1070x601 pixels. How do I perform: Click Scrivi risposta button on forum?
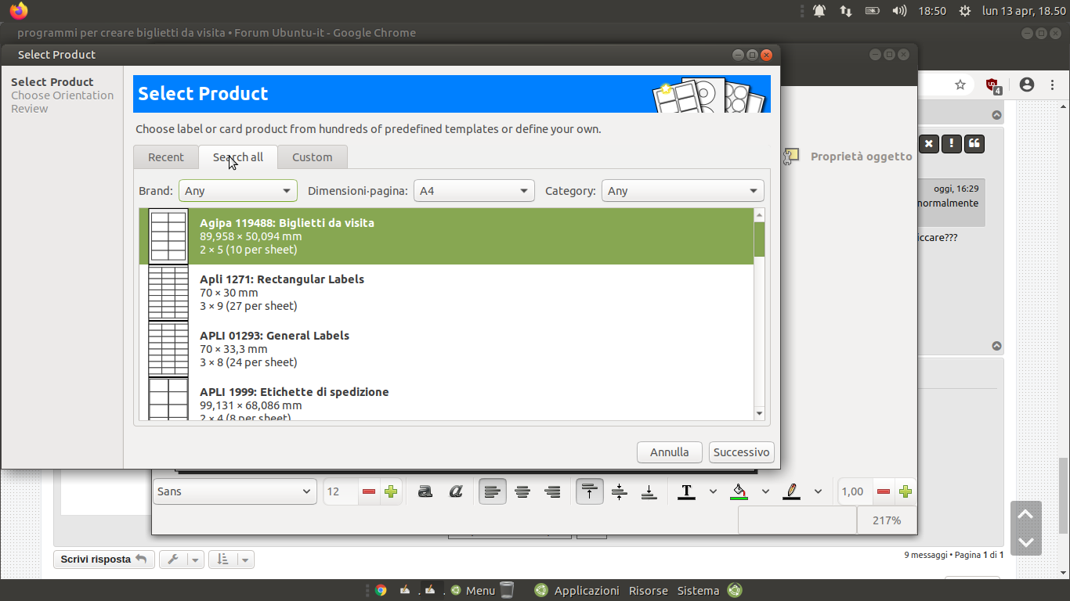pos(103,560)
